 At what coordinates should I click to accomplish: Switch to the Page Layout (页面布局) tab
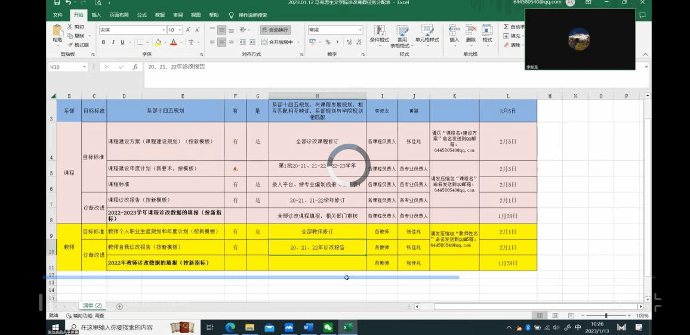119,15
